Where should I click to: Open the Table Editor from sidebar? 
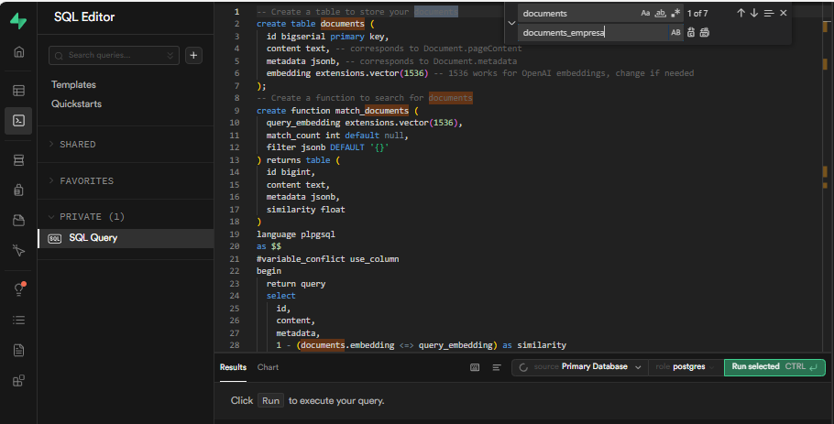18,91
